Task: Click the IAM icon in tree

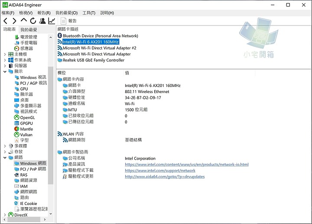Action: click(17, 186)
